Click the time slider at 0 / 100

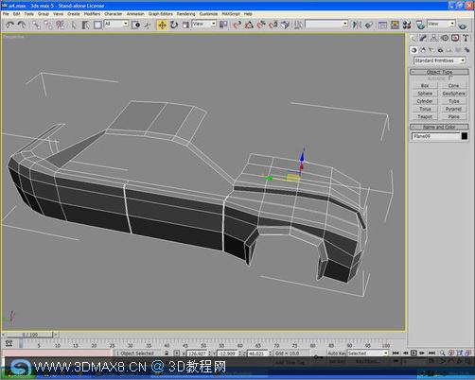pyautogui.click(x=30, y=335)
